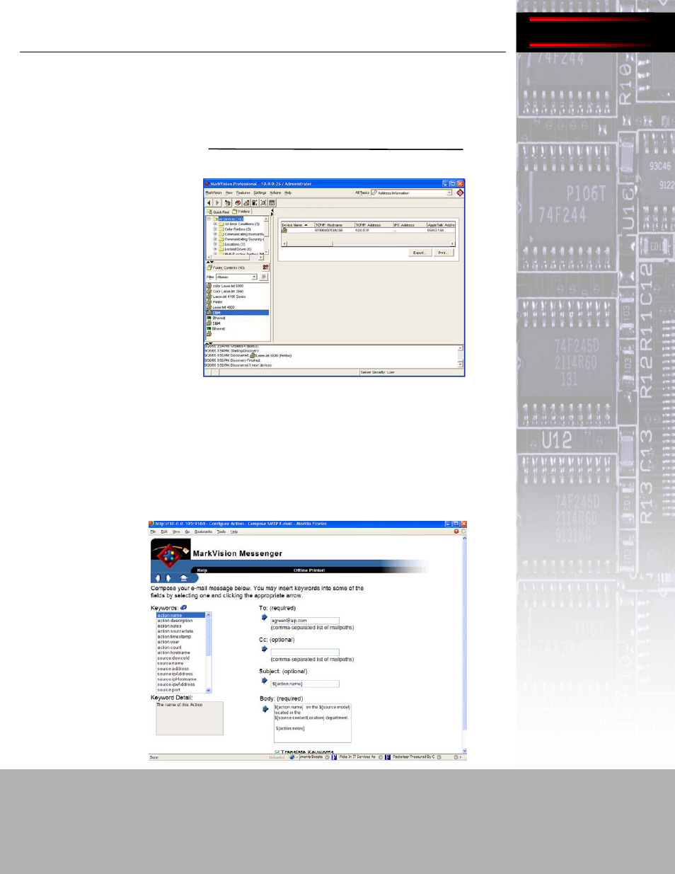Open the Actions menu in MarkVision Professional

(x=275, y=192)
